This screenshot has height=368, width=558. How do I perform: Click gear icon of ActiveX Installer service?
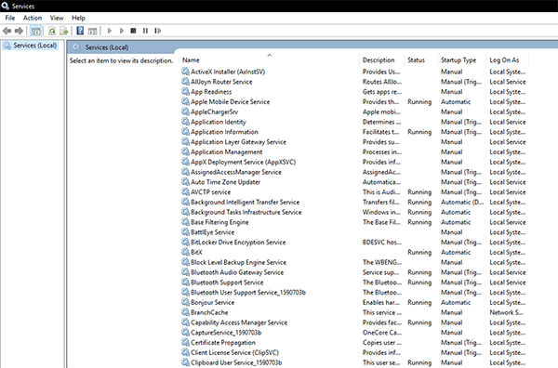(185, 72)
